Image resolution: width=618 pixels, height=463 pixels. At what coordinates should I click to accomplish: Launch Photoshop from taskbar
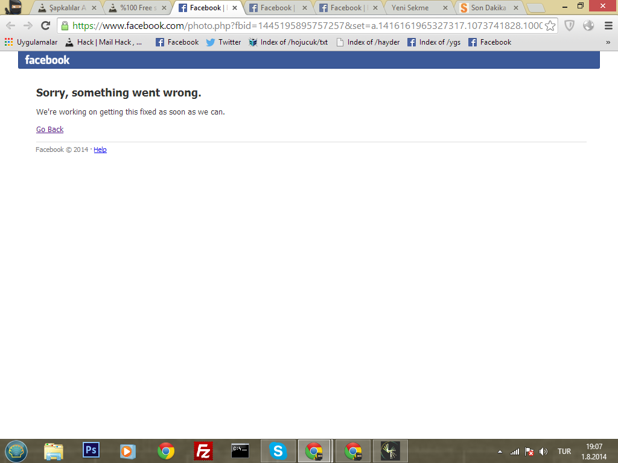[x=91, y=450]
